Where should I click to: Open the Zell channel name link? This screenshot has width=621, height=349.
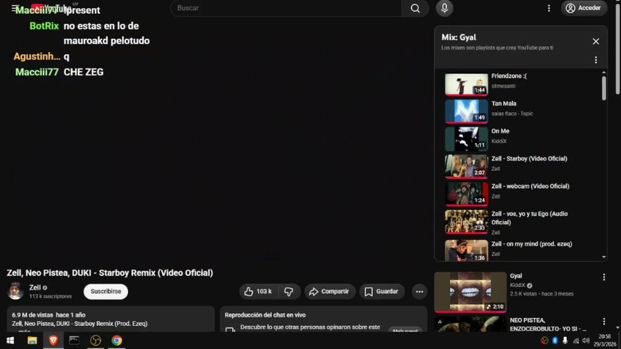[35, 287]
